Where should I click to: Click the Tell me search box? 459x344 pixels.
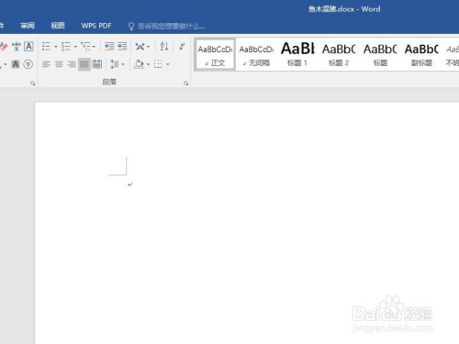click(166, 26)
